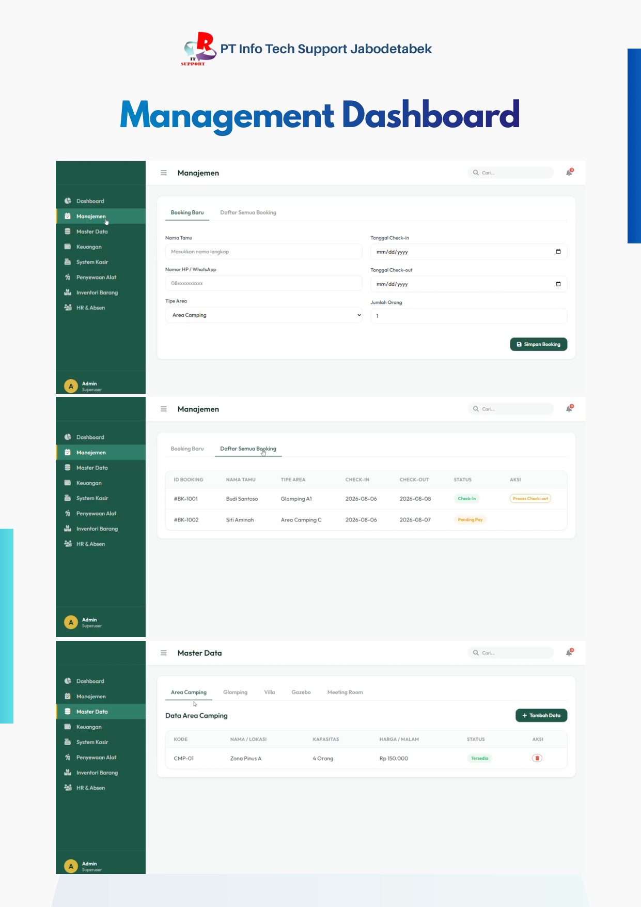This screenshot has width=641, height=907.
Task: Click Admin avatar on the booking list screen
Action: pos(71,622)
